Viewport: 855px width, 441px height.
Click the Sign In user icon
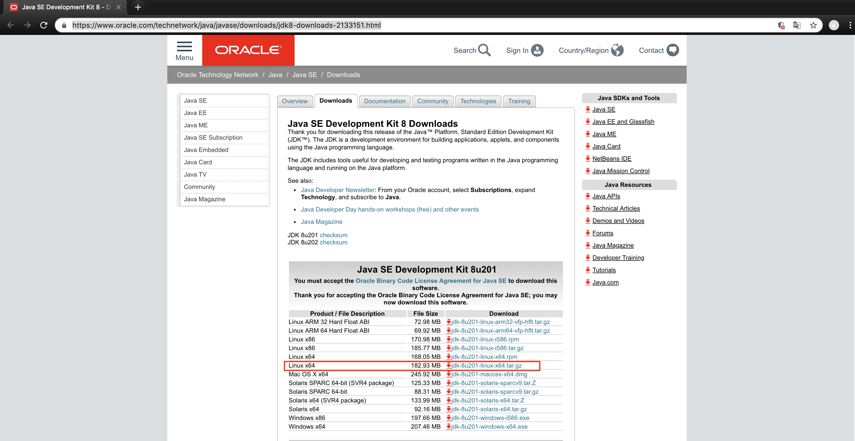[x=537, y=50]
